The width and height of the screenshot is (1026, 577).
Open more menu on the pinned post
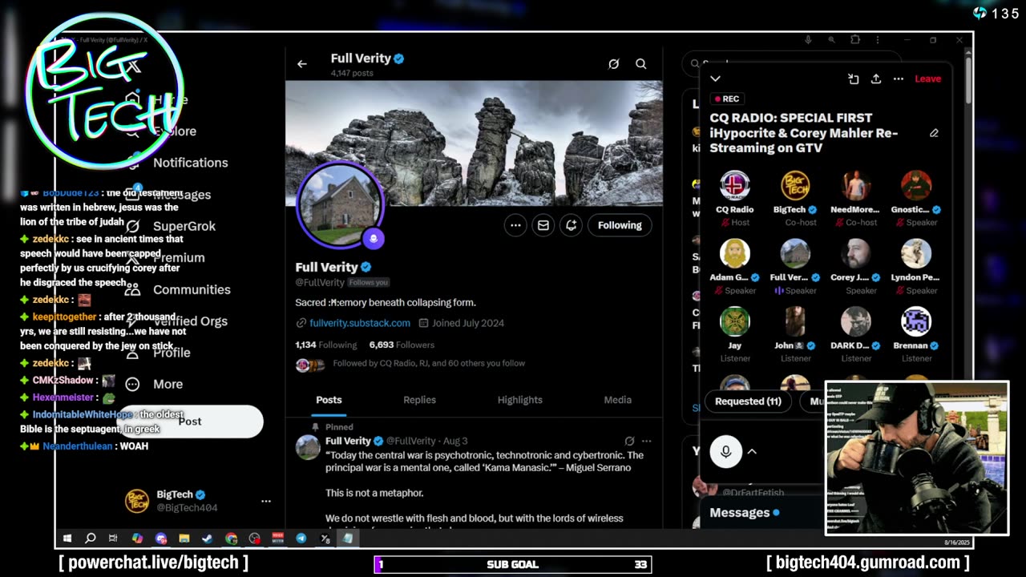coord(646,441)
